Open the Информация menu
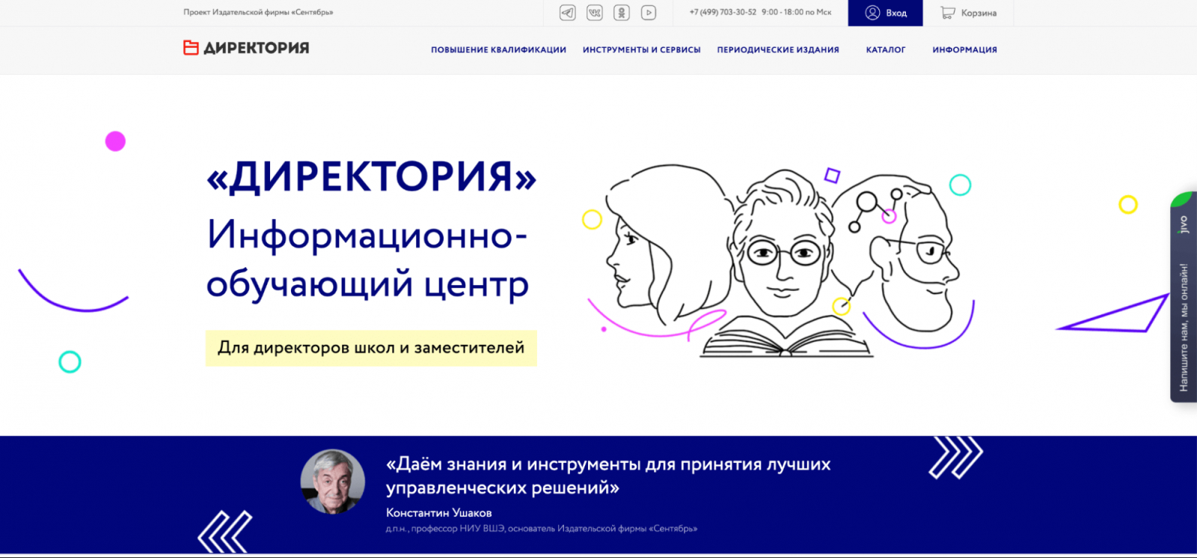 pyautogui.click(x=964, y=50)
